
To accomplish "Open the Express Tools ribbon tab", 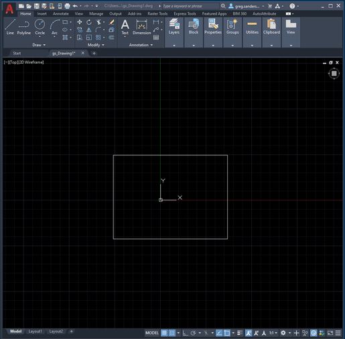I will [185, 13].
